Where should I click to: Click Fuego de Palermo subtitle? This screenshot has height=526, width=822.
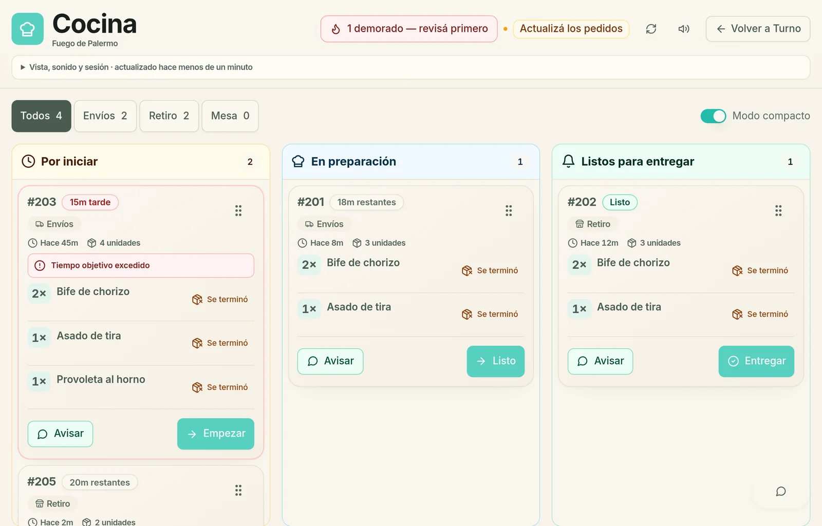point(85,44)
